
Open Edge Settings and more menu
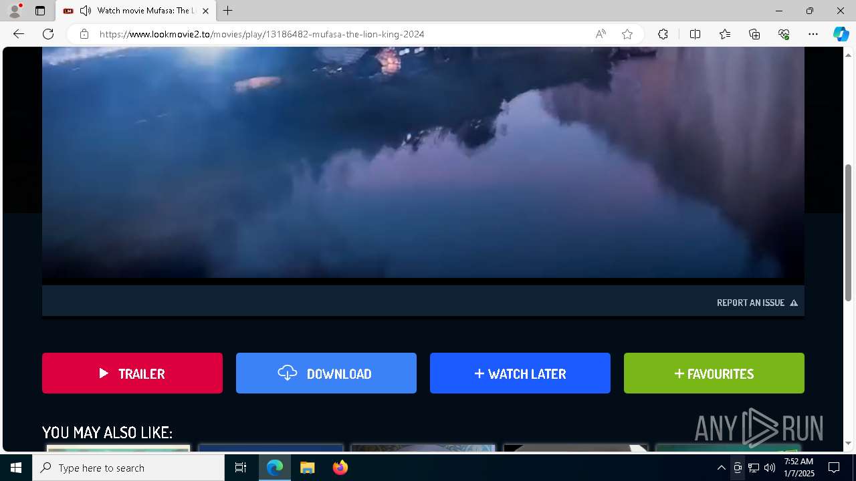coord(813,34)
